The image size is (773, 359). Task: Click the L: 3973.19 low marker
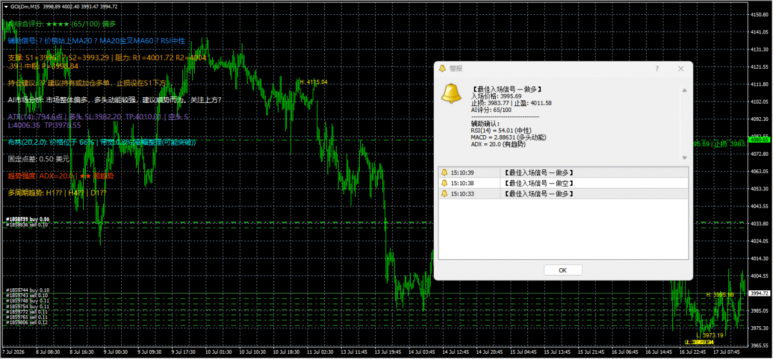click(710, 335)
